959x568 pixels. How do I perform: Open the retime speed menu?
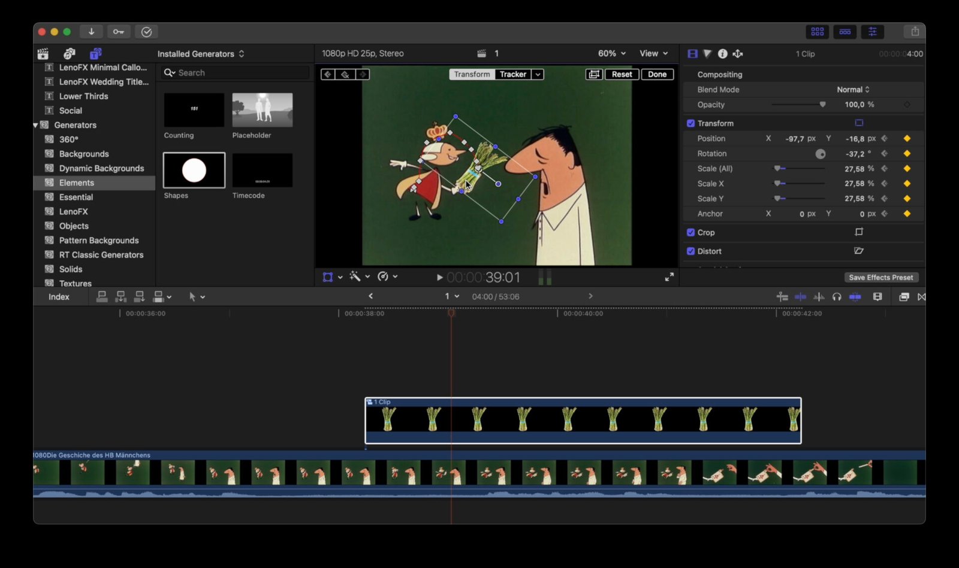pyautogui.click(x=387, y=277)
